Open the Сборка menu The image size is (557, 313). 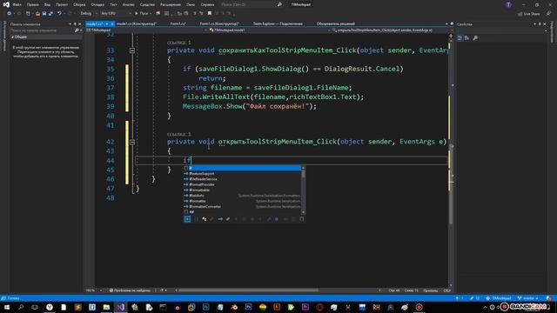(79, 4)
